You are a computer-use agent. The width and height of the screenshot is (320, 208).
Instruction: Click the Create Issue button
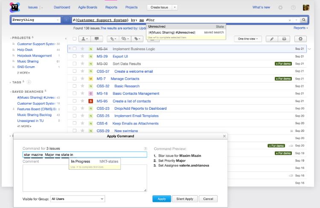(160, 8)
